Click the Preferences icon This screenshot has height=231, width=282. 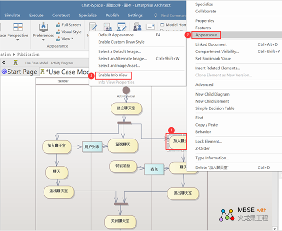coord(44,27)
